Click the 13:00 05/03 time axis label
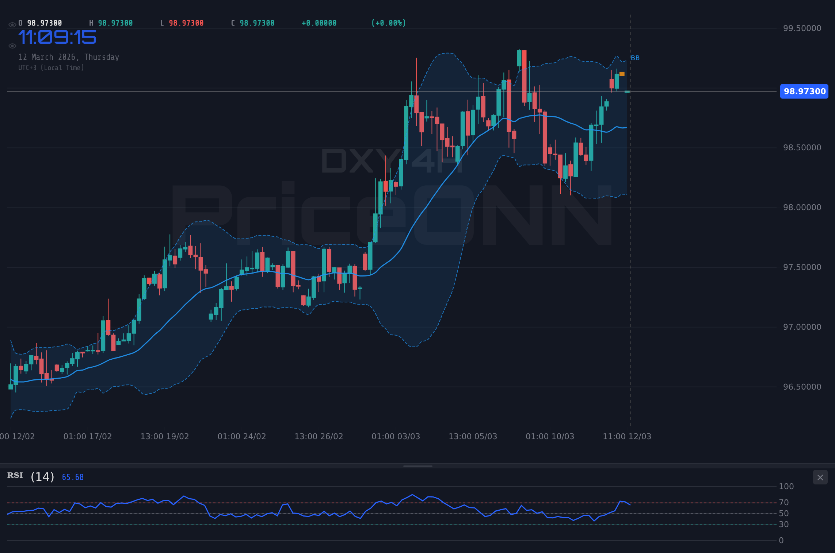The height and width of the screenshot is (553, 835). click(x=473, y=437)
